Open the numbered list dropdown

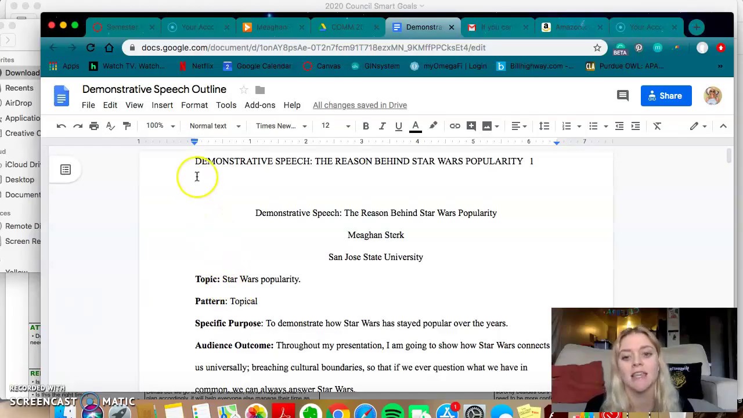(x=571, y=126)
